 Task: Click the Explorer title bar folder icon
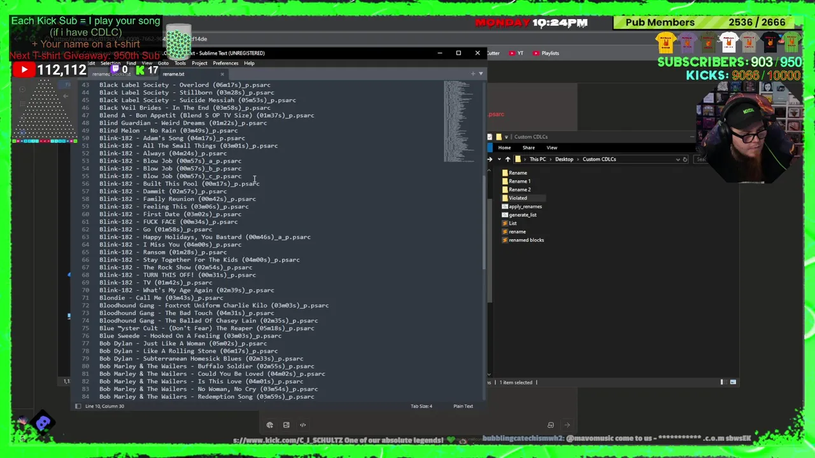(x=499, y=137)
